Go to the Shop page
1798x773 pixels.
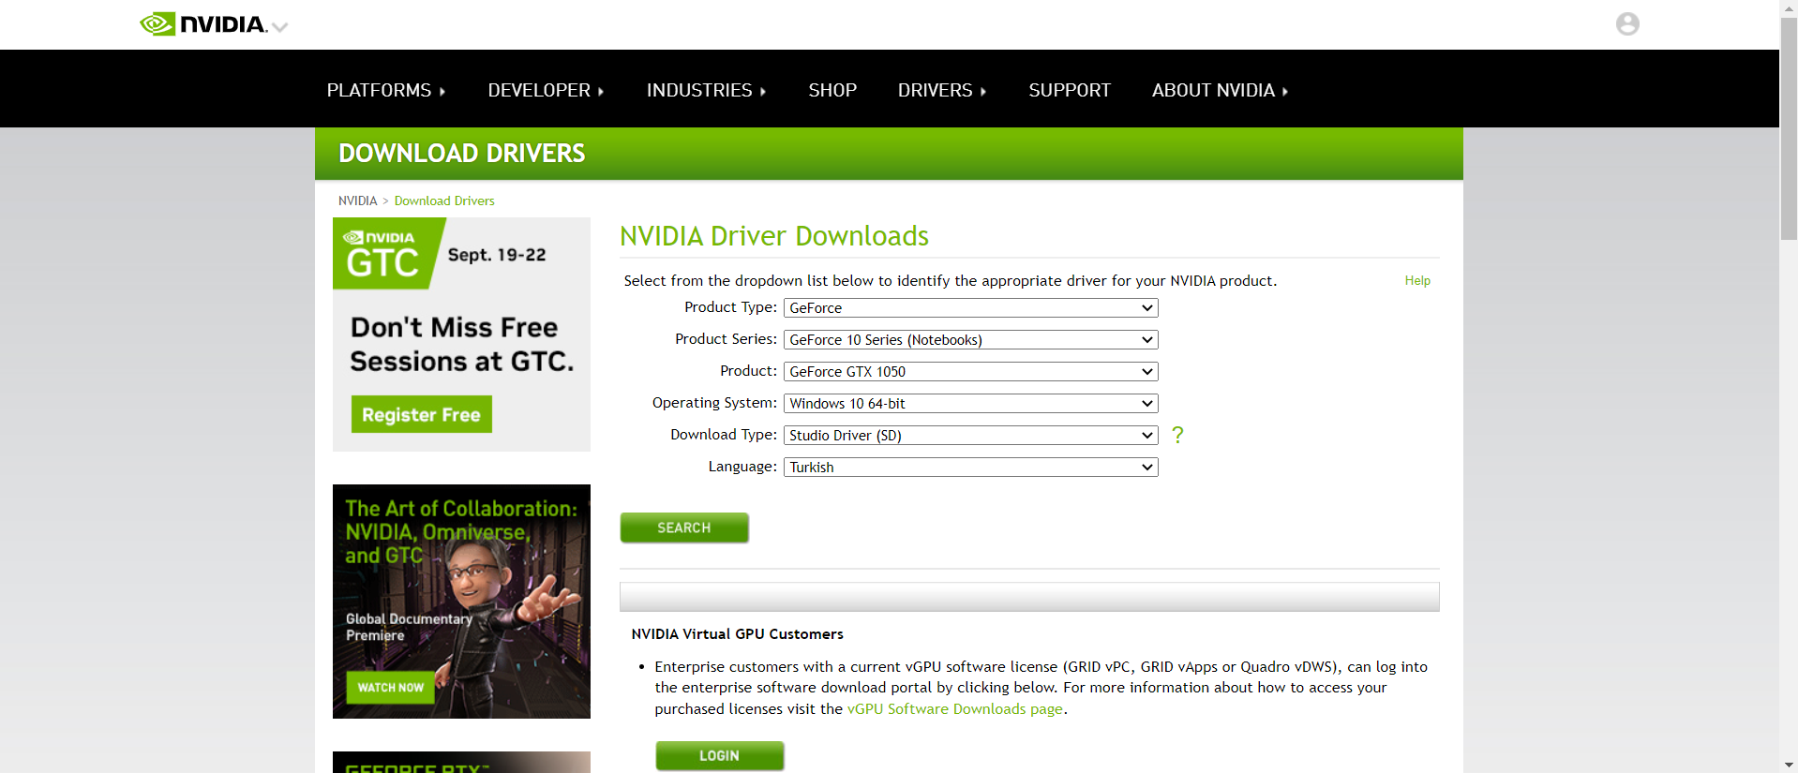point(832,90)
